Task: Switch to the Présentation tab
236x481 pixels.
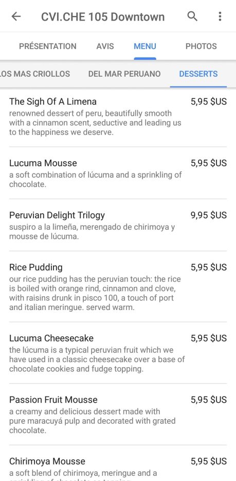Action: point(48,46)
